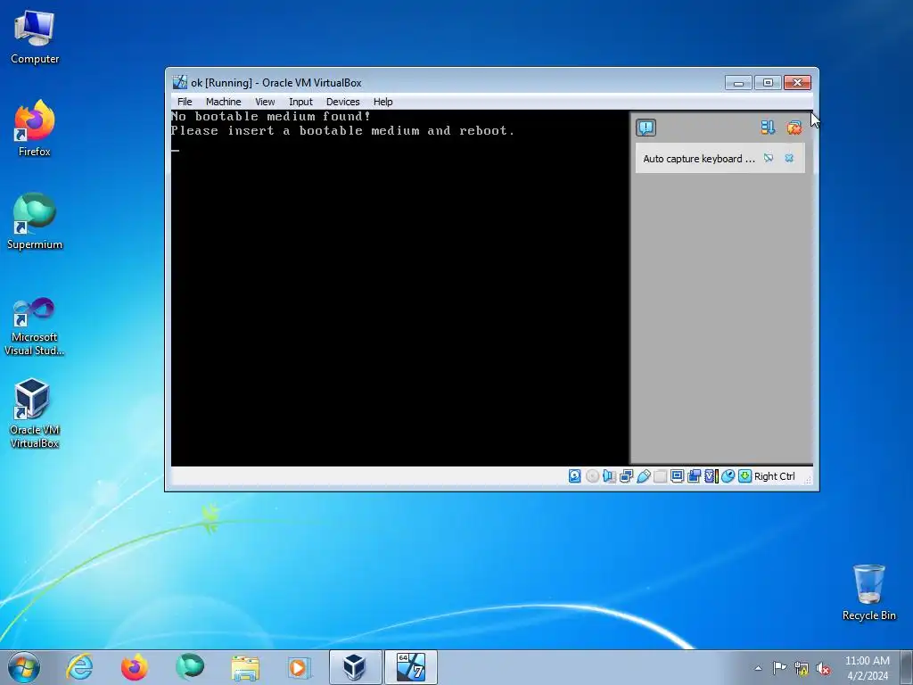Delete all finished notifications icon

[x=794, y=127]
